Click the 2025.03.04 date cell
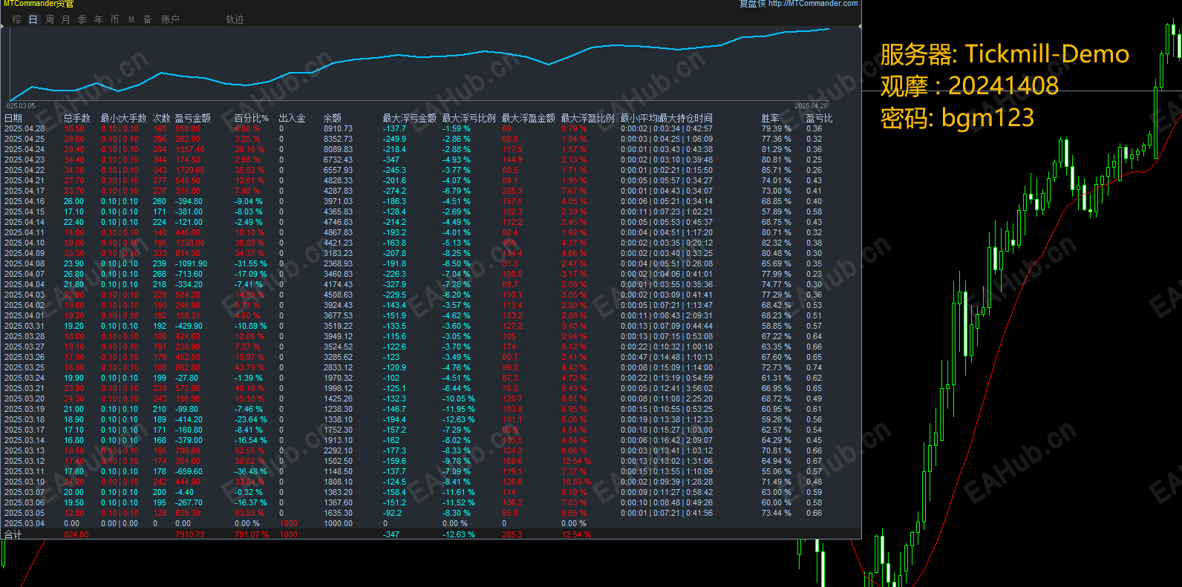The image size is (1182, 587). [25, 523]
